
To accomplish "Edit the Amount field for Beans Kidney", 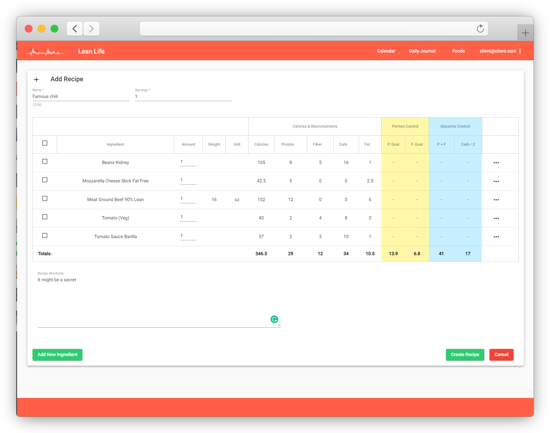I will pyautogui.click(x=188, y=162).
